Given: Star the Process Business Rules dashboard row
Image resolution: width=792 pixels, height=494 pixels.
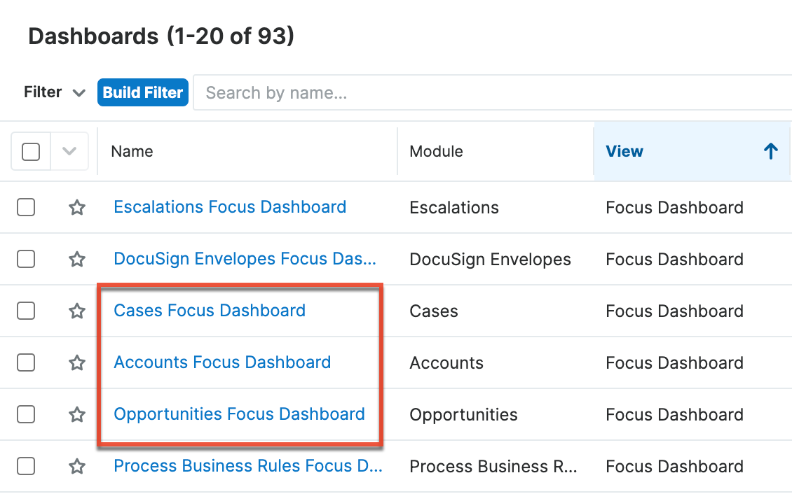Looking at the screenshot, I should (x=77, y=466).
